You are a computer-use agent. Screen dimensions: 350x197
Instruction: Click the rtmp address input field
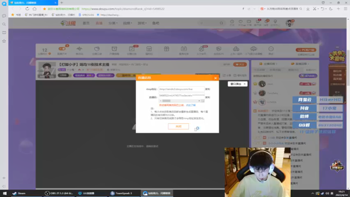click(182, 89)
